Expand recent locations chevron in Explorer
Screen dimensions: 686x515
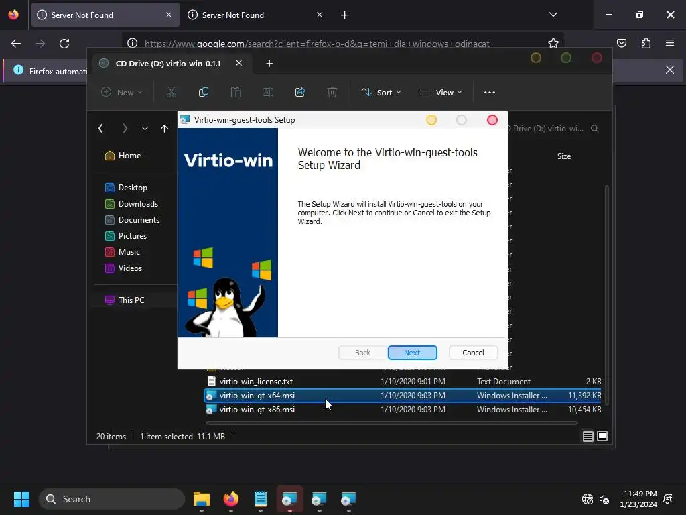pos(145,128)
